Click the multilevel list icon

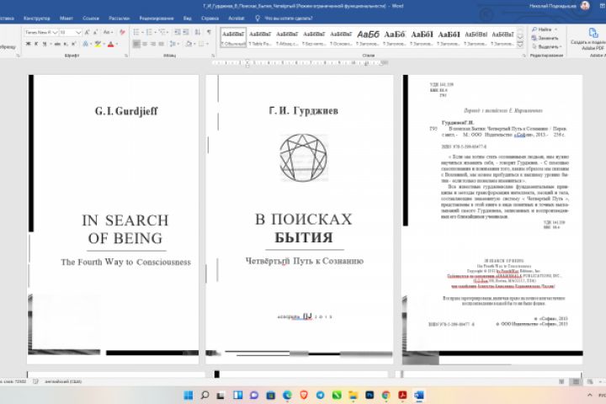162,32
